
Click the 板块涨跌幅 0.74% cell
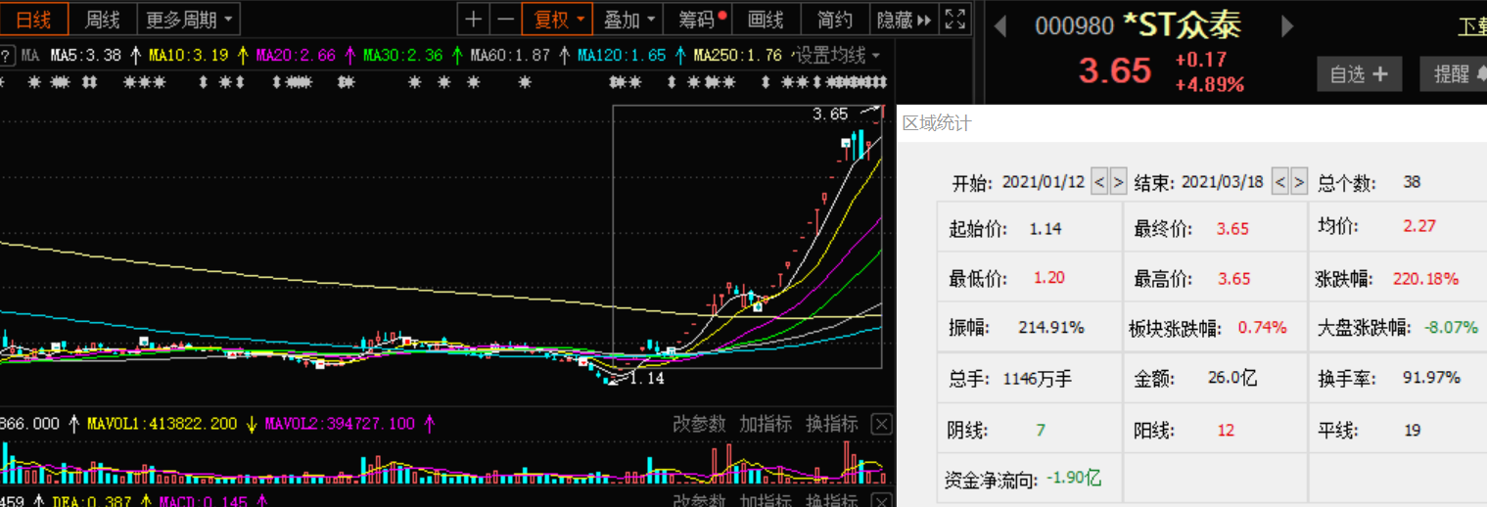pyautogui.click(x=1215, y=327)
